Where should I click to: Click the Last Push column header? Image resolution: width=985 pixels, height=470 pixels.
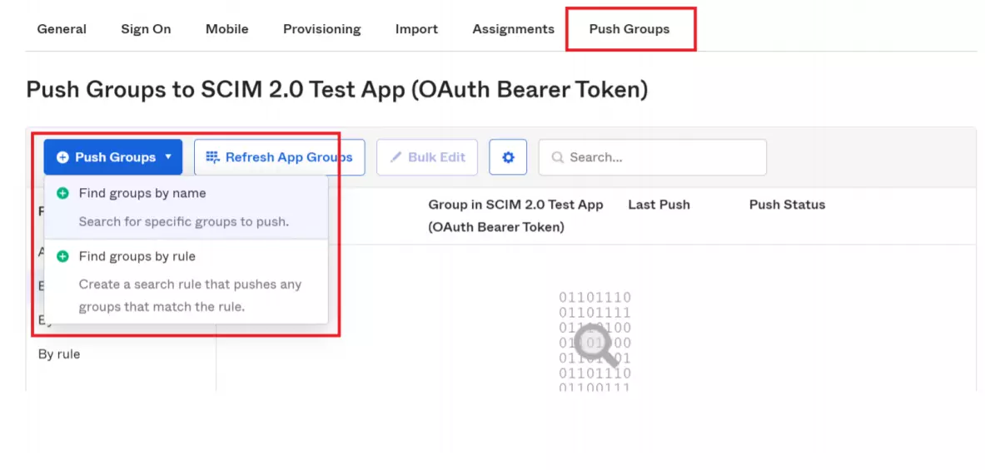(659, 205)
